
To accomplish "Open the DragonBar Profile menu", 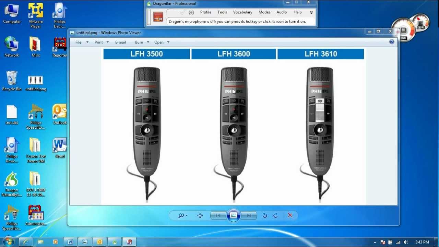I will 205,12.
